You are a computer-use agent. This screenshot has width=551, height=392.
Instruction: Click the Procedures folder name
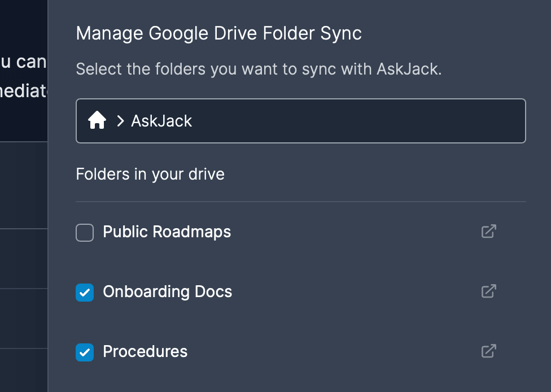point(145,351)
